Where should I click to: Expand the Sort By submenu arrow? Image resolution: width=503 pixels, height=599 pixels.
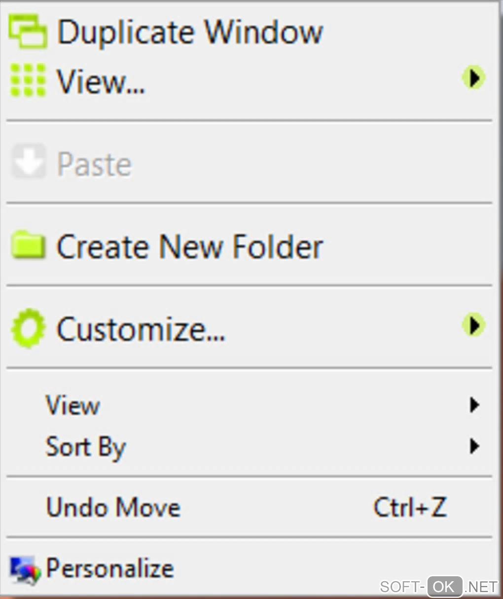[x=474, y=446]
